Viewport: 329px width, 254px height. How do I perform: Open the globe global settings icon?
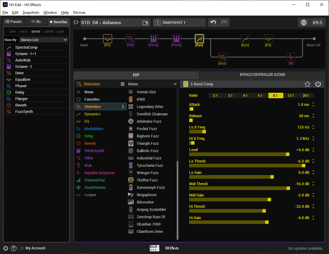[304, 22]
